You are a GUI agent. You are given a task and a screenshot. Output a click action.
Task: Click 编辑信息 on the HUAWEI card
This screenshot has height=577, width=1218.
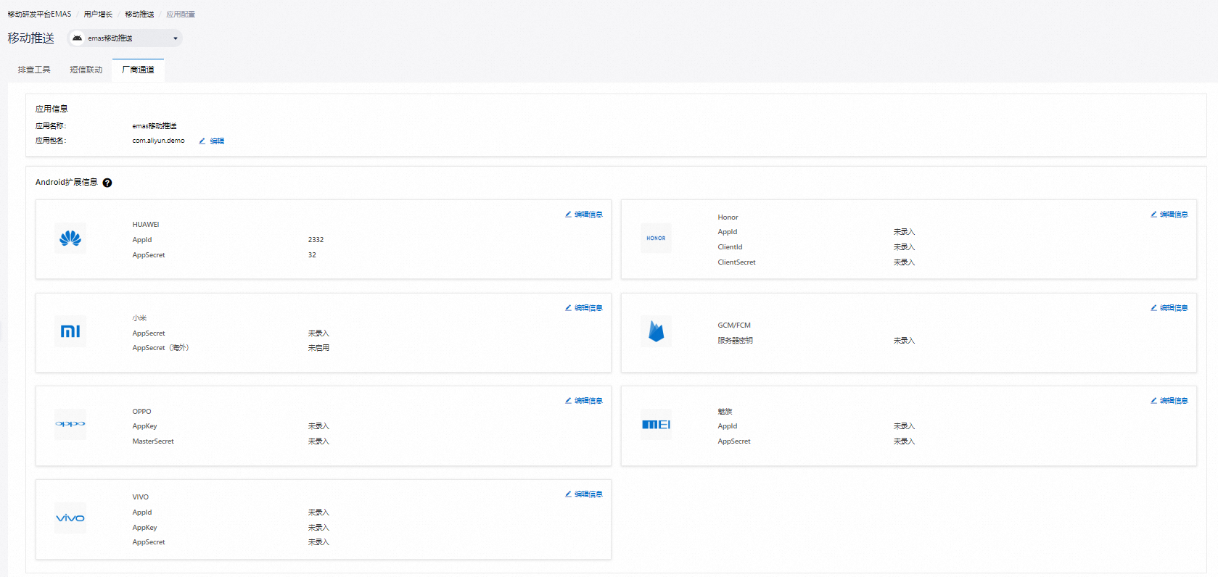584,215
